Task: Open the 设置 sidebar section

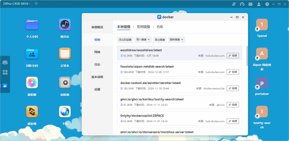Action: pos(97,89)
